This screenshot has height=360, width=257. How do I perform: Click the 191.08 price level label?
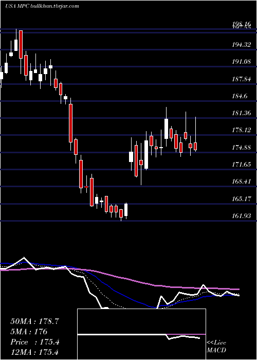(x=241, y=62)
